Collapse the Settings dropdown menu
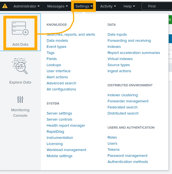Viewport: 172px width, 174px height. pyautogui.click(x=84, y=6)
